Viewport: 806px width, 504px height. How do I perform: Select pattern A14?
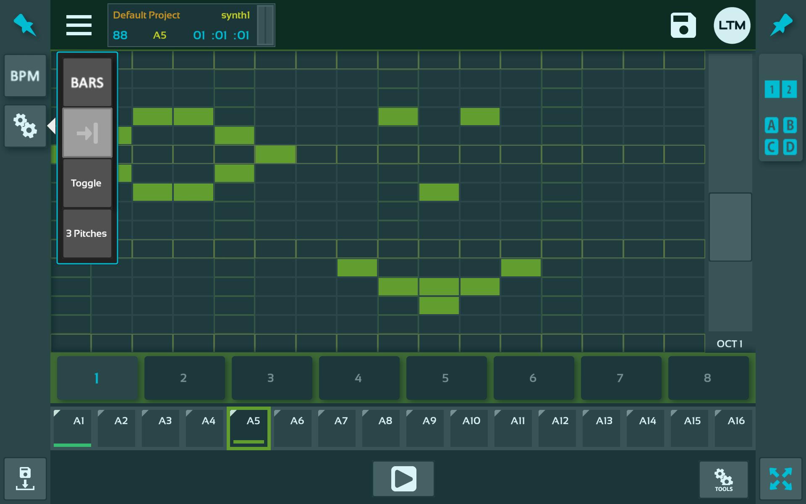point(645,428)
